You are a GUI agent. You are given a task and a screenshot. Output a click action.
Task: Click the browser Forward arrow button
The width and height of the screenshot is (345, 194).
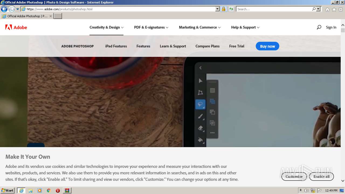12,9
